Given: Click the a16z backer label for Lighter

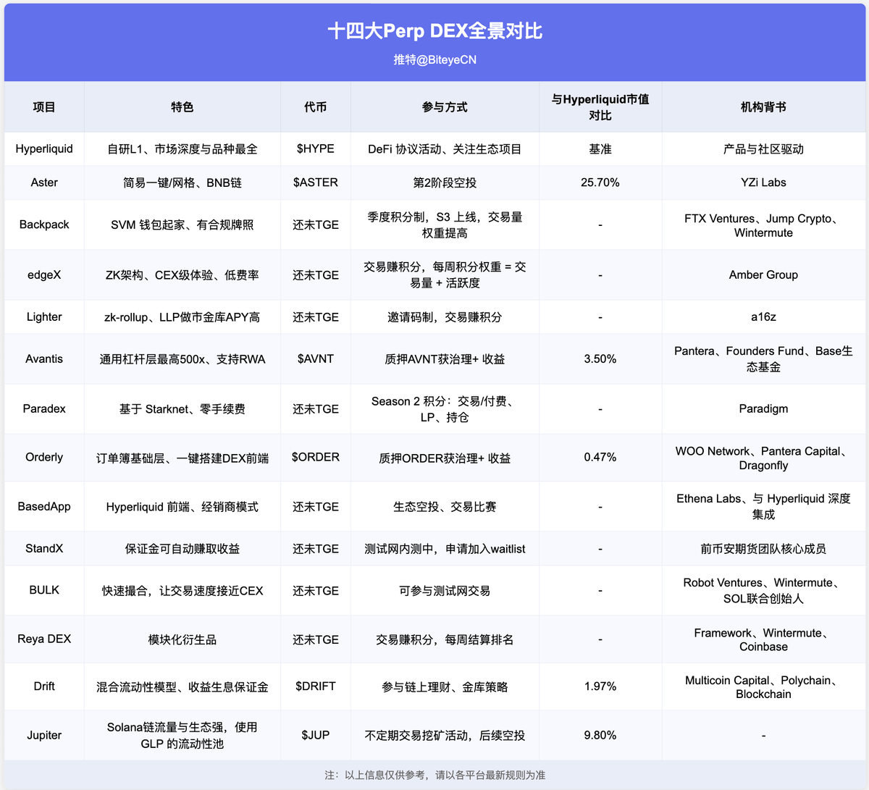Looking at the screenshot, I should (763, 316).
